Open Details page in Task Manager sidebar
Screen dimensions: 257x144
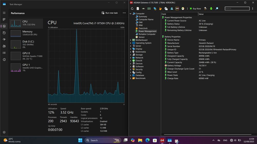pyautogui.click(x=4, y=53)
